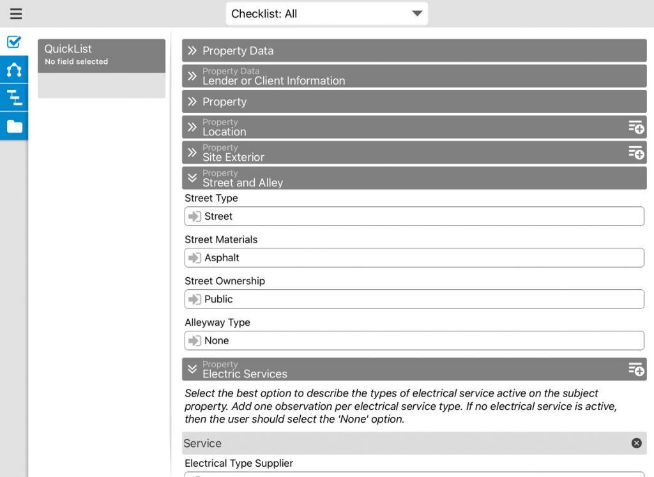This screenshot has width=654, height=477.
Task: Click the arrow icon next to Asphalt
Action: click(194, 257)
